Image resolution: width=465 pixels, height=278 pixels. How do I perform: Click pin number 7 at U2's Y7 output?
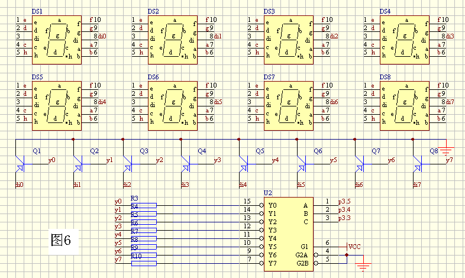250,259
